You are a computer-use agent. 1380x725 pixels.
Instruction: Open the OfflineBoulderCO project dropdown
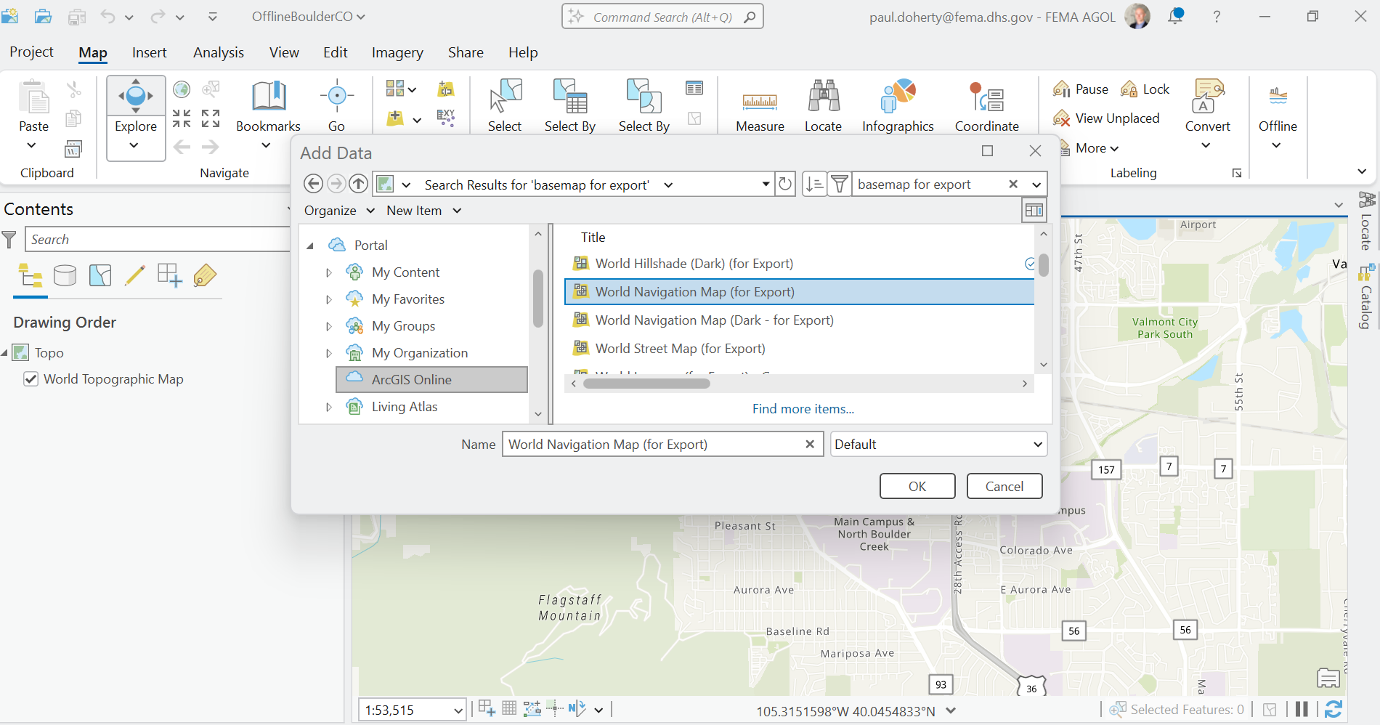pos(309,16)
